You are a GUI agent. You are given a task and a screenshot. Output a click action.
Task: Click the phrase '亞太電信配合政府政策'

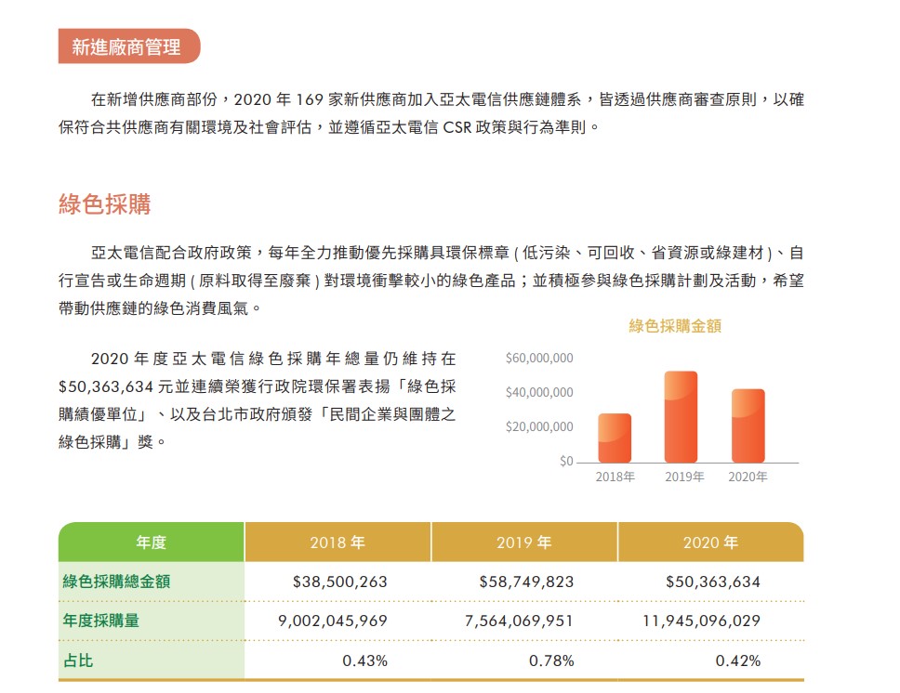coord(171,253)
